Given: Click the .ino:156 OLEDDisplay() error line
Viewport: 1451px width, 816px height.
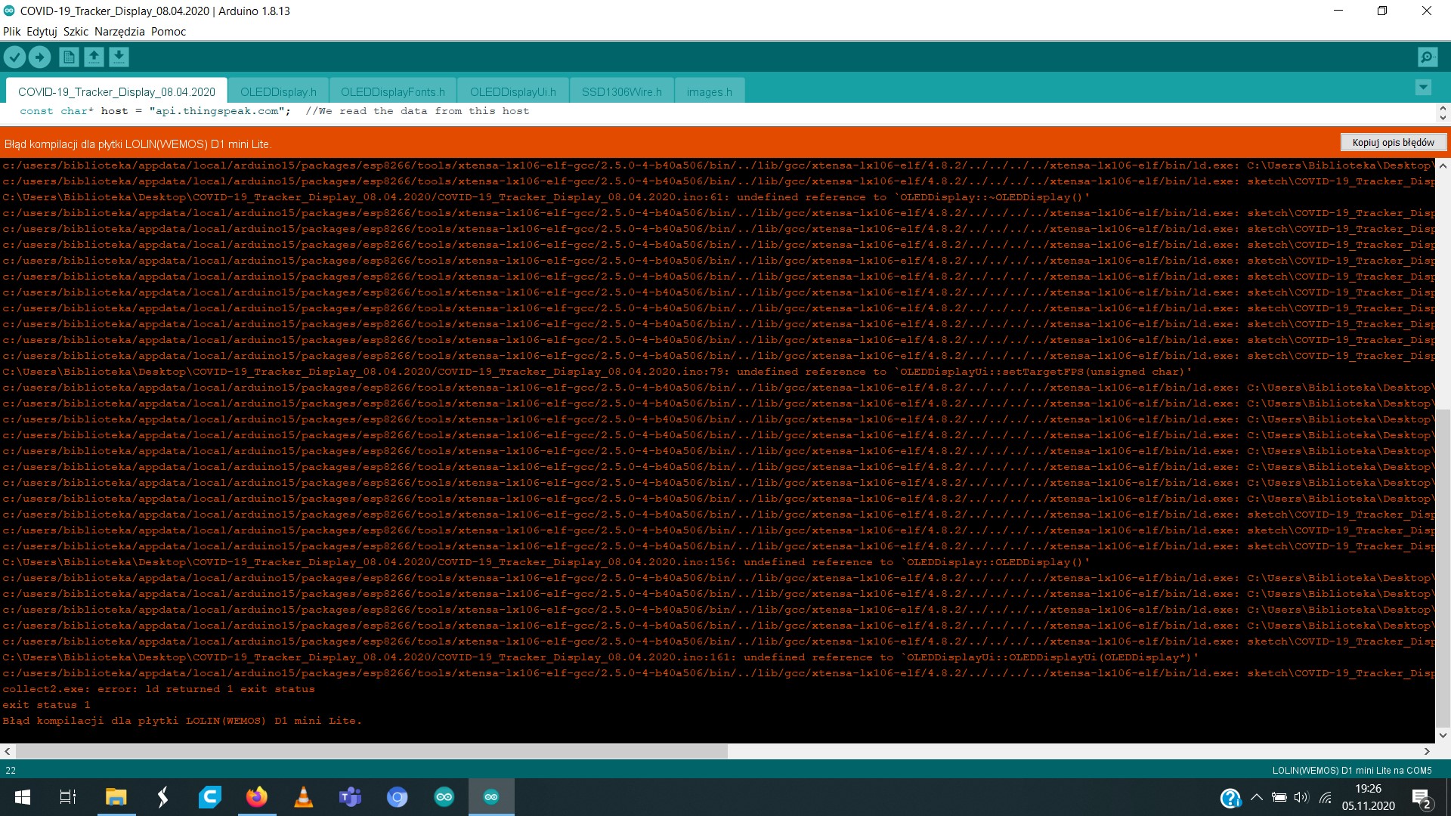Looking at the screenshot, I should (x=546, y=562).
